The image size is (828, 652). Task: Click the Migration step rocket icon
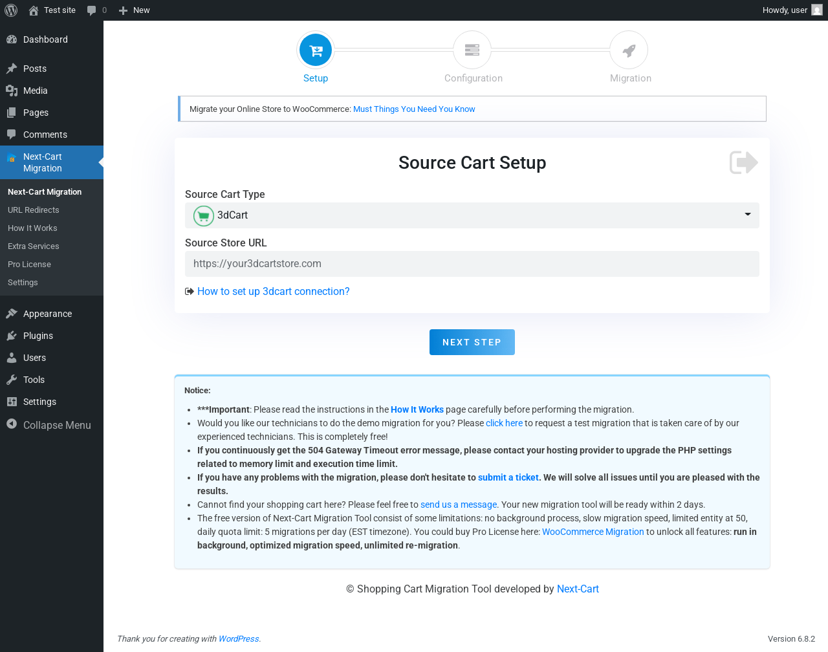[x=629, y=50]
